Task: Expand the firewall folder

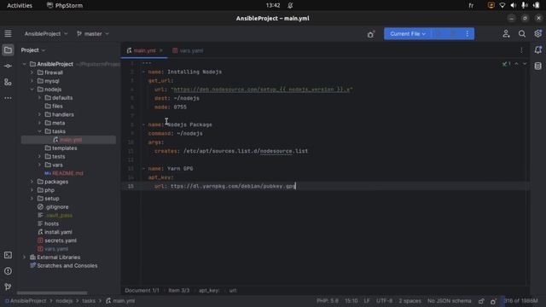Action: tap(32, 72)
